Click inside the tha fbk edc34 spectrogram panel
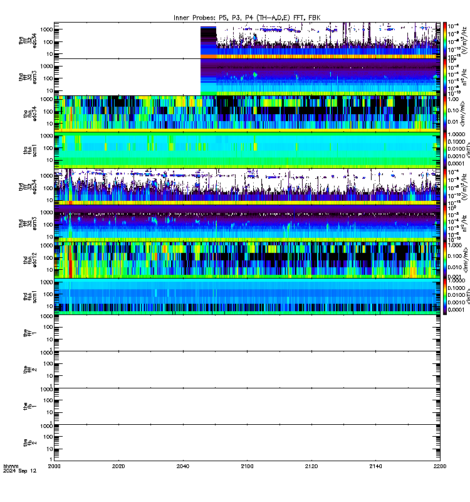This screenshot has height=502, width=470. coord(247,114)
